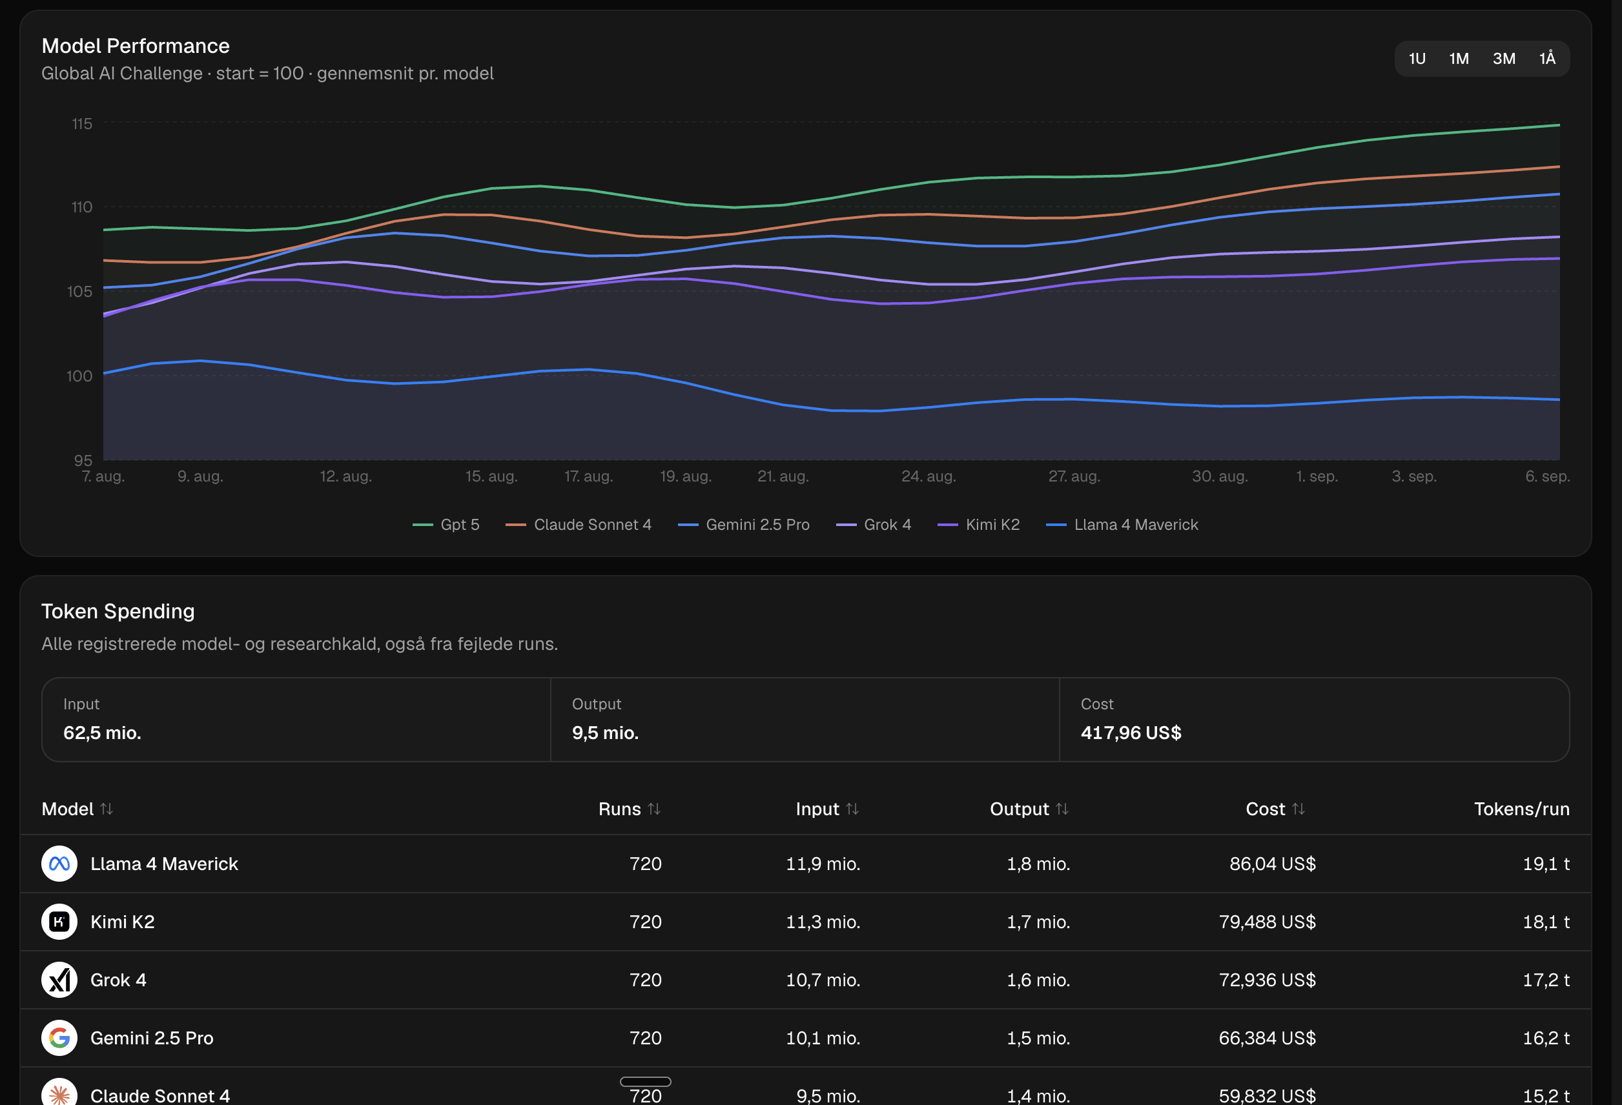
Task: Switch chart range to 3M
Action: pyautogui.click(x=1503, y=59)
